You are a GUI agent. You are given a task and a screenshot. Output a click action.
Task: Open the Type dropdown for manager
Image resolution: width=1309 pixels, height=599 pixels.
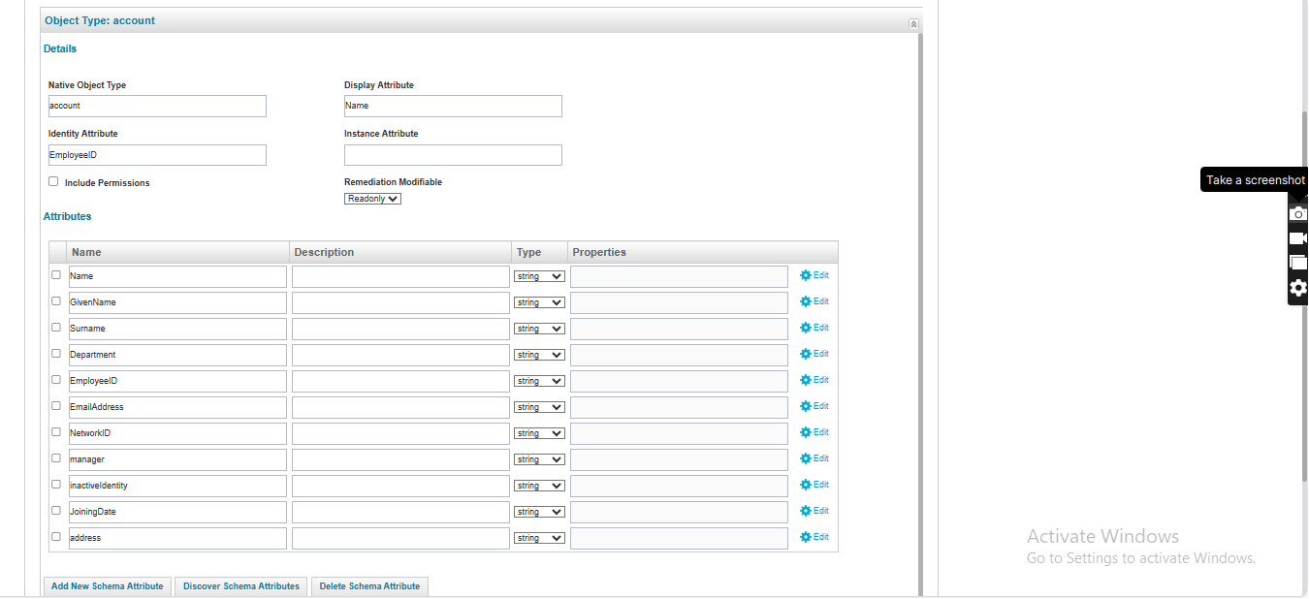pos(539,459)
